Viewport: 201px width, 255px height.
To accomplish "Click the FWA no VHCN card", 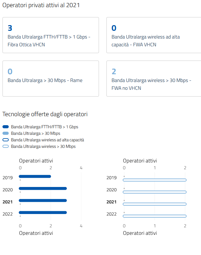I will (x=154, y=78).
